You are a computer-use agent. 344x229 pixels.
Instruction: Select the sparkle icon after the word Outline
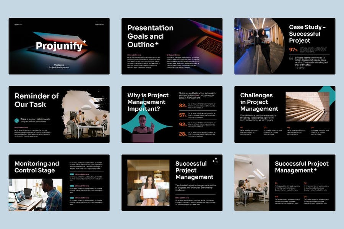coord(157,44)
